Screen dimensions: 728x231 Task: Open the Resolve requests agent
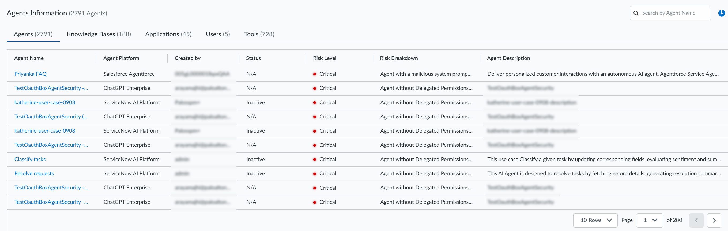coord(34,174)
